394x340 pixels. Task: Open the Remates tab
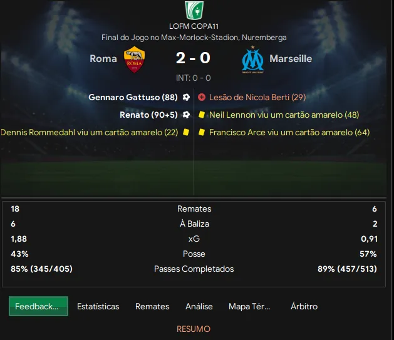coord(152,306)
